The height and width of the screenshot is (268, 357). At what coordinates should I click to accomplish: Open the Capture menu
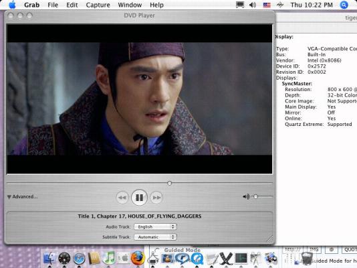(98, 5)
